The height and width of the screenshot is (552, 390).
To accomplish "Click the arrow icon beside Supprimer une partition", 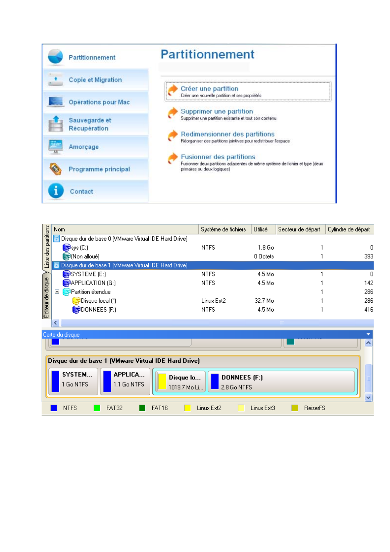I will pyautogui.click(x=173, y=113).
